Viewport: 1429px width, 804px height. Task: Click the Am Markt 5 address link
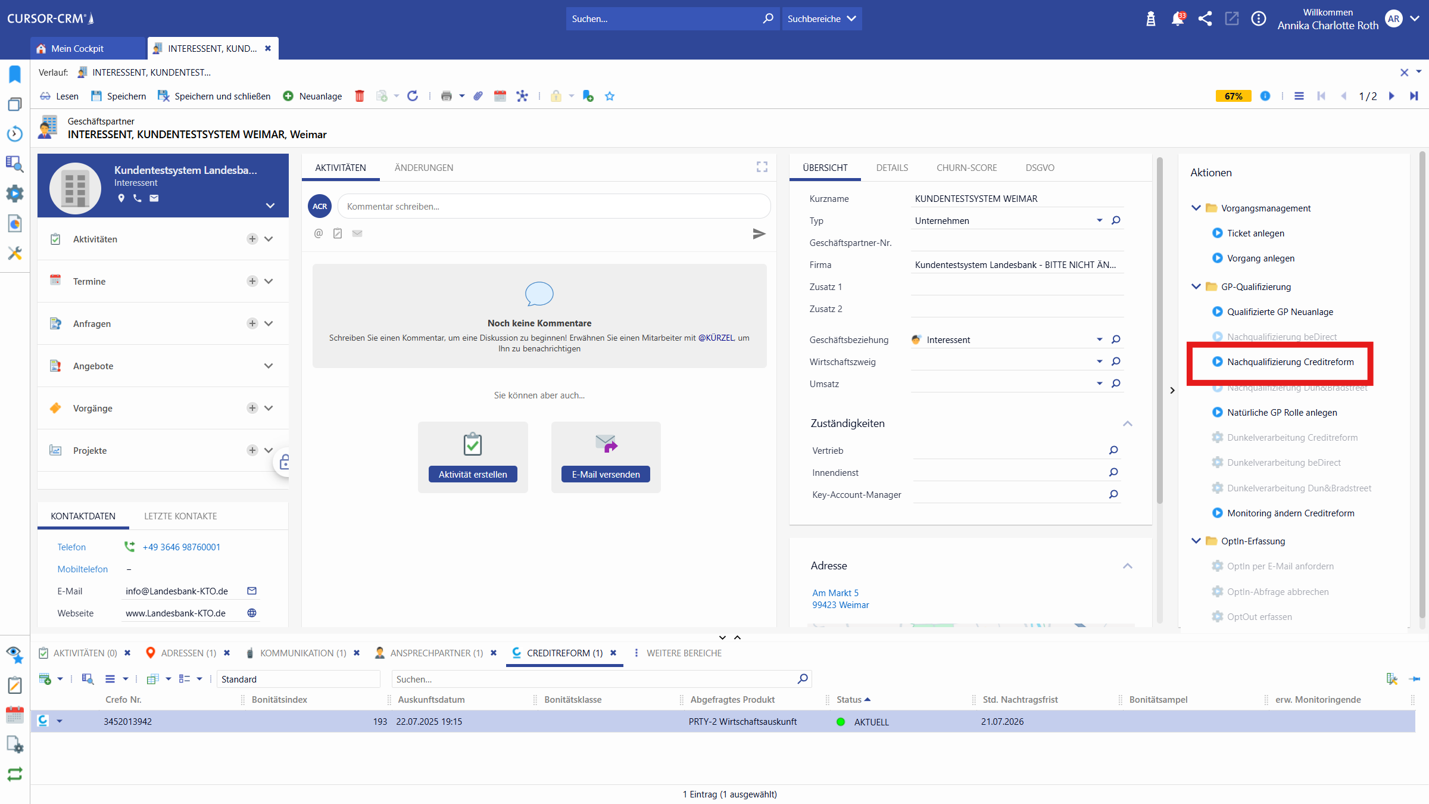835,593
